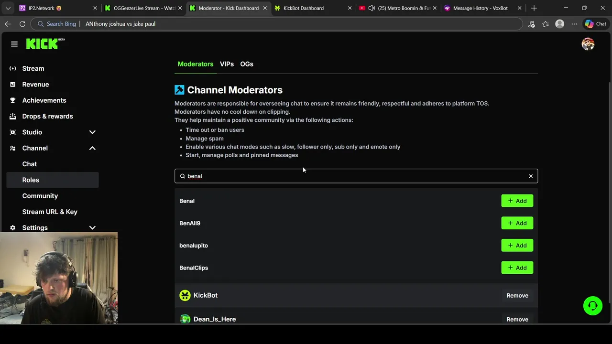Image resolution: width=612 pixels, height=344 pixels.
Task: Switch to the KickBot Dashboard browser tab
Action: 304,8
